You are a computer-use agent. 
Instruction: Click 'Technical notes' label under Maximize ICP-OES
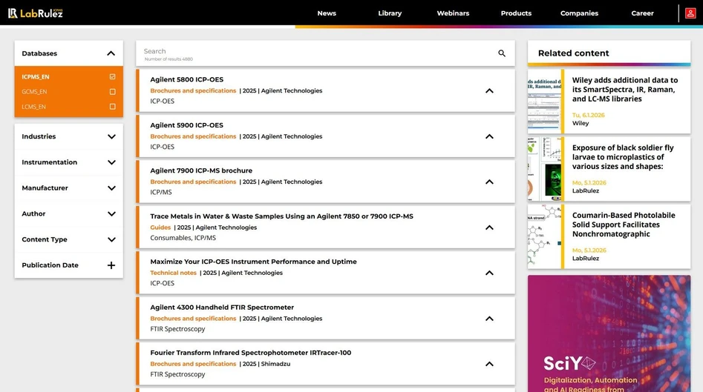coord(173,273)
